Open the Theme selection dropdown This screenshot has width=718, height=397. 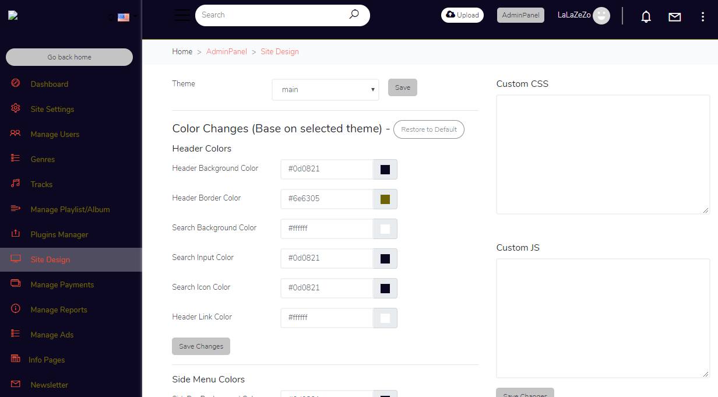coord(325,89)
